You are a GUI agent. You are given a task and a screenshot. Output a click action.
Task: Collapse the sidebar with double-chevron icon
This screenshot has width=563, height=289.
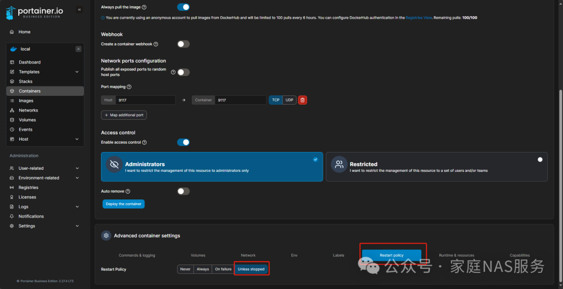(79, 10)
